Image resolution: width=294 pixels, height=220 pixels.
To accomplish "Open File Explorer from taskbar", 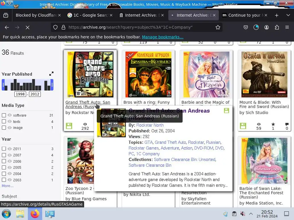I will pyautogui.click(x=20, y=214).
